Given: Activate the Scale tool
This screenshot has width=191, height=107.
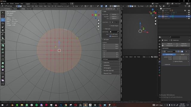Looking at the screenshot, I should tap(3, 27).
